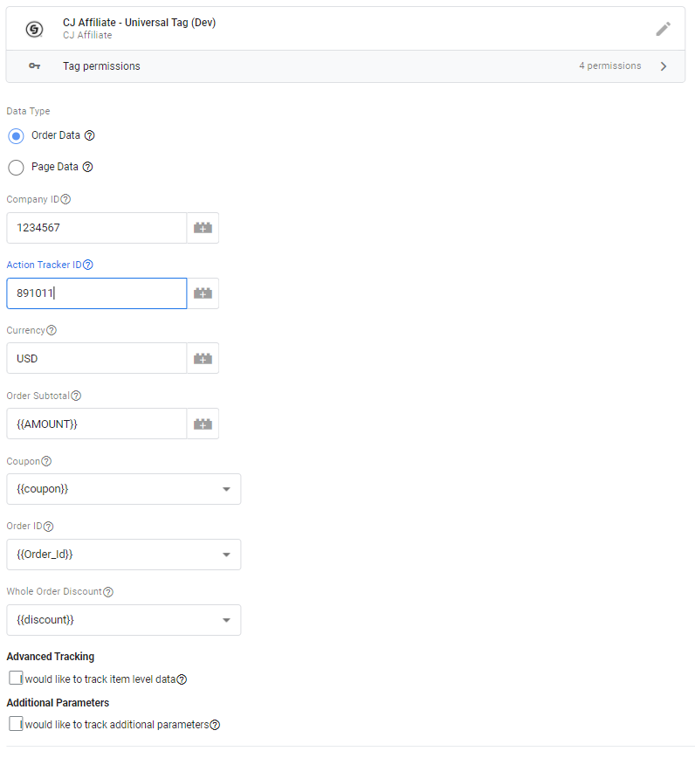The height and width of the screenshot is (758, 695).
Task: Open the variable picker for Action Tracker ID
Action: (203, 293)
